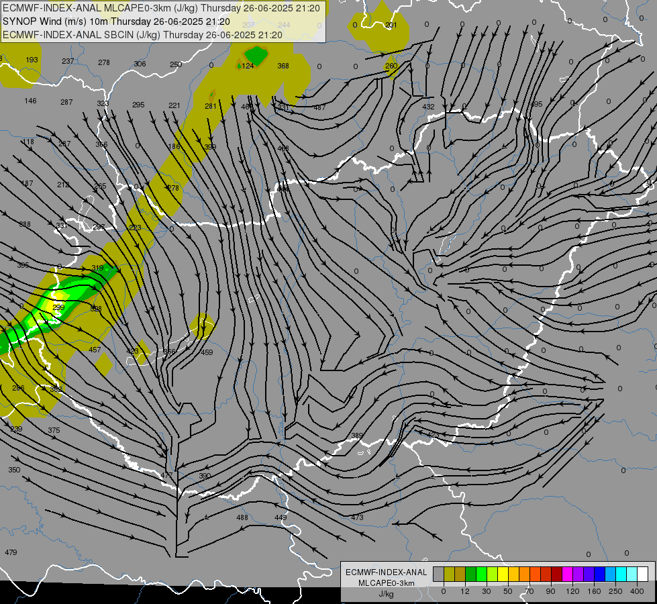Pick the sky blue legend swatch before 250

(x=611, y=574)
